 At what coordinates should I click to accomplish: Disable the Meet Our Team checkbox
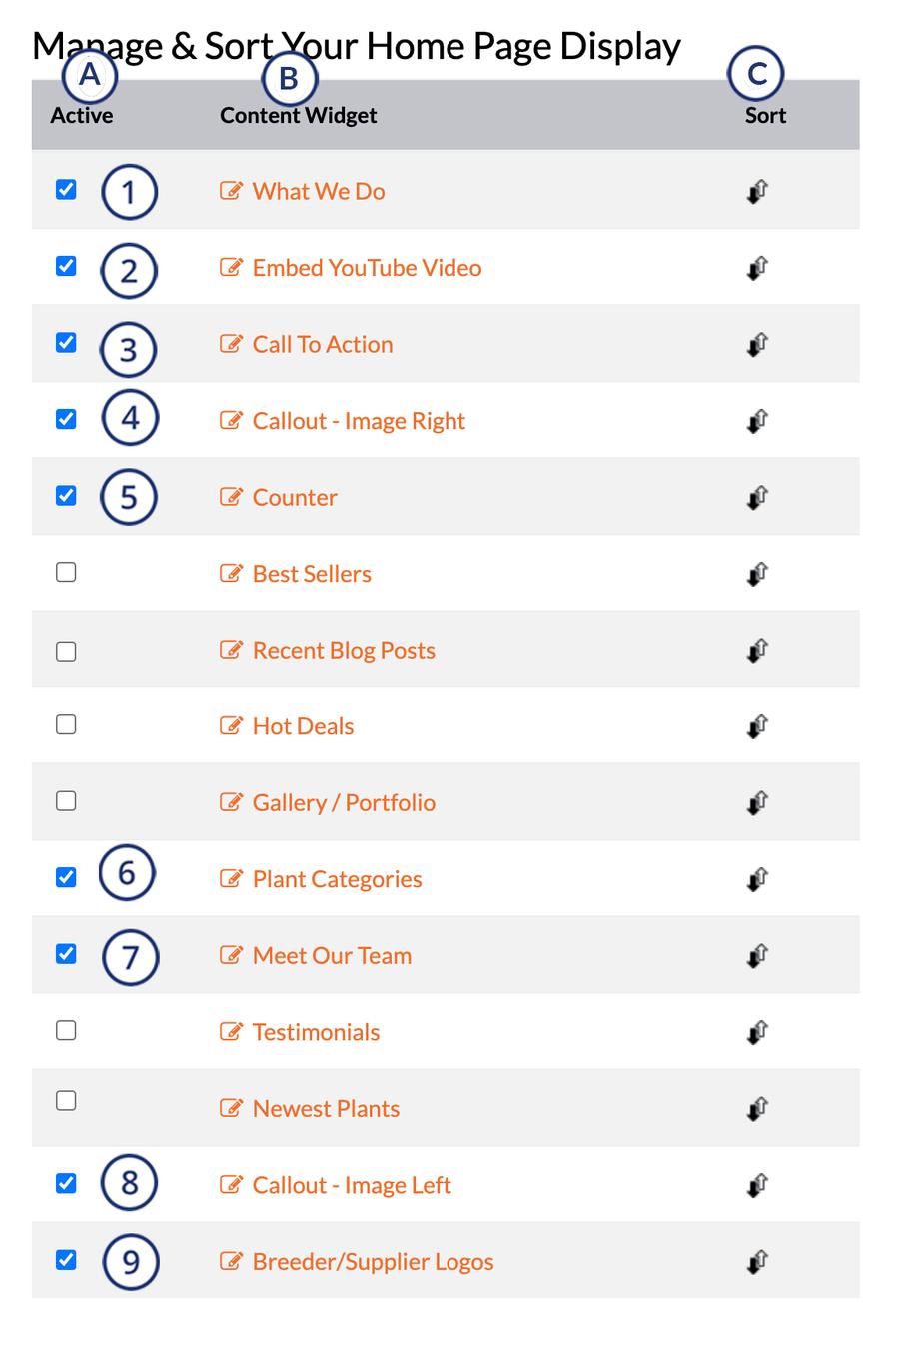66,954
